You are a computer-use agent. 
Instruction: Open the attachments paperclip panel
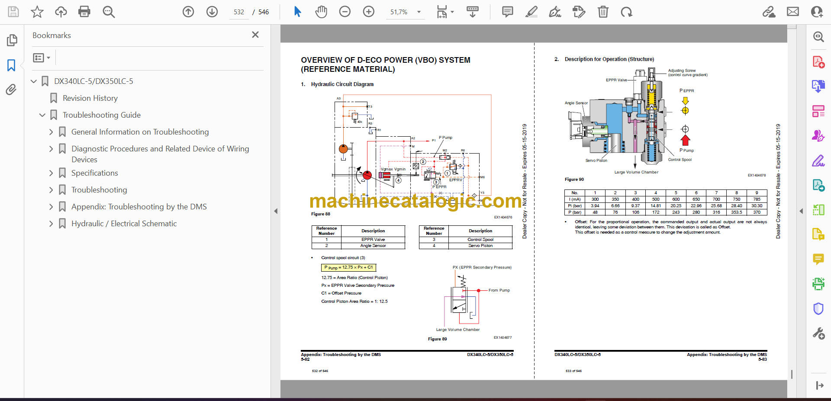[x=11, y=90]
